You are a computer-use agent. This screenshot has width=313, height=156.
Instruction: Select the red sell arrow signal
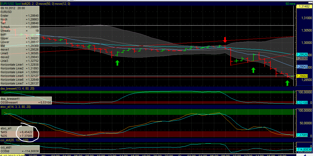tap(225, 40)
